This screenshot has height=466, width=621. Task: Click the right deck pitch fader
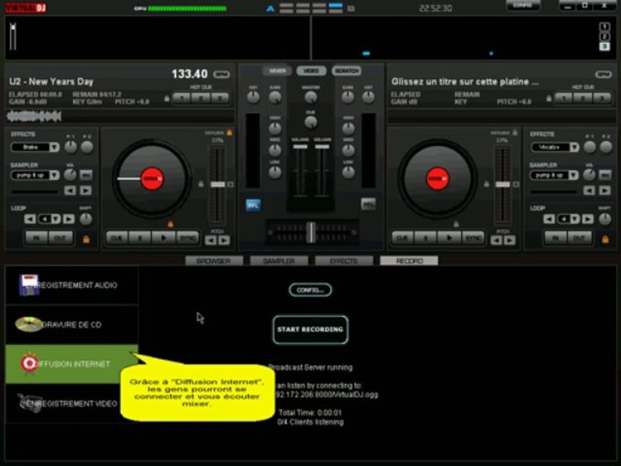point(503,184)
